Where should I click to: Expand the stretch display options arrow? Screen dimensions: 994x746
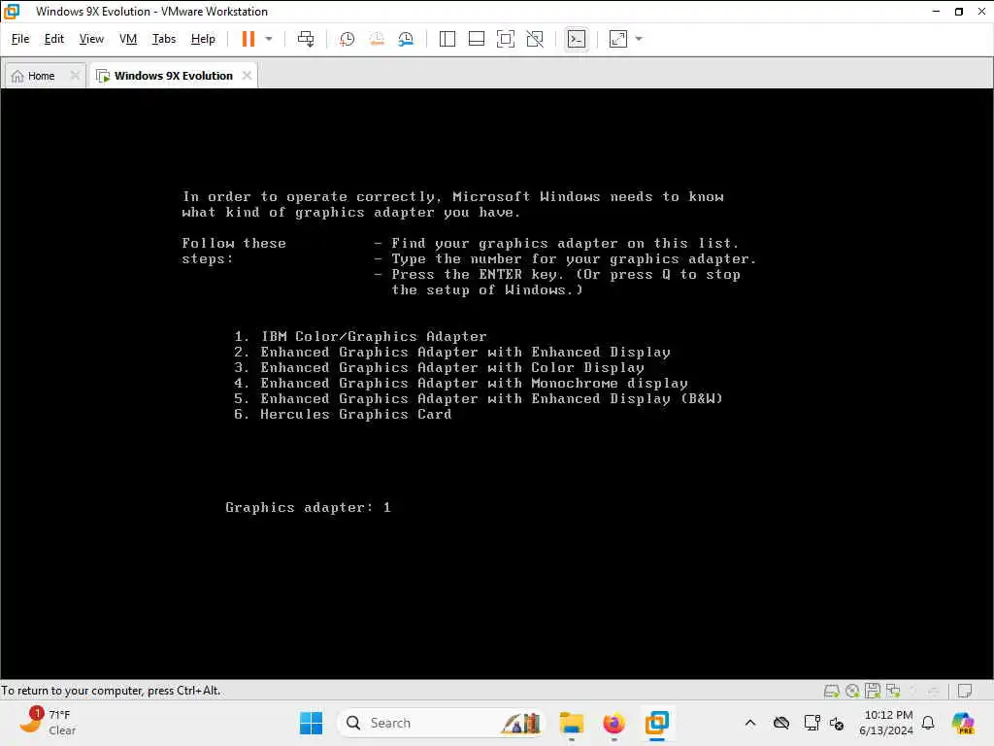pyautogui.click(x=639, y=39)
